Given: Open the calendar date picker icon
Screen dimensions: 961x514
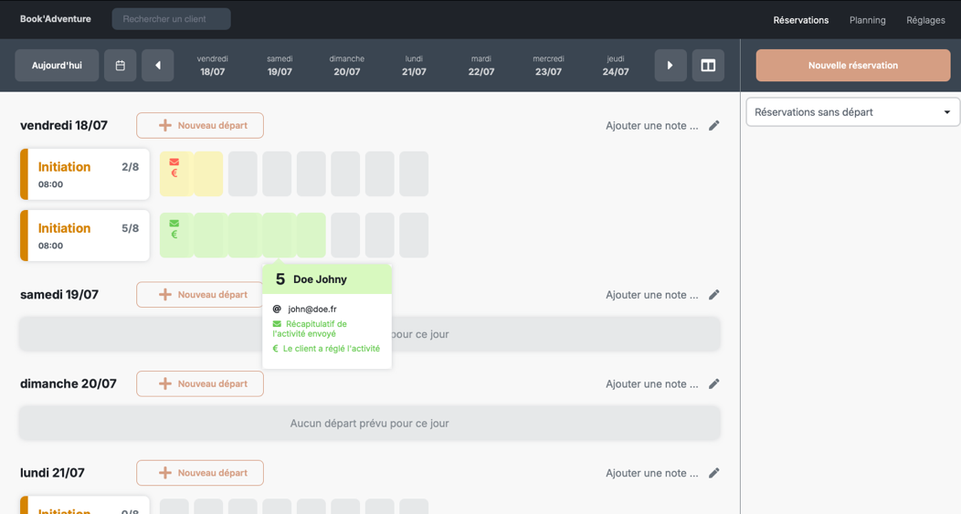Looking at the screenshot, I should [x=120, y=66].
